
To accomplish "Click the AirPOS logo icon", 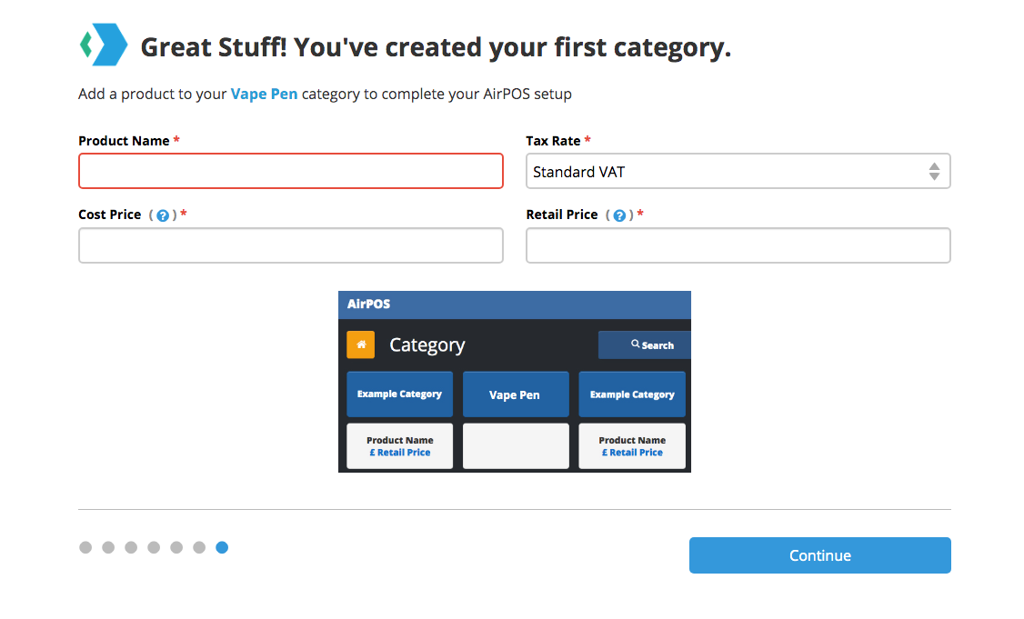I will (x=103, y=45).
